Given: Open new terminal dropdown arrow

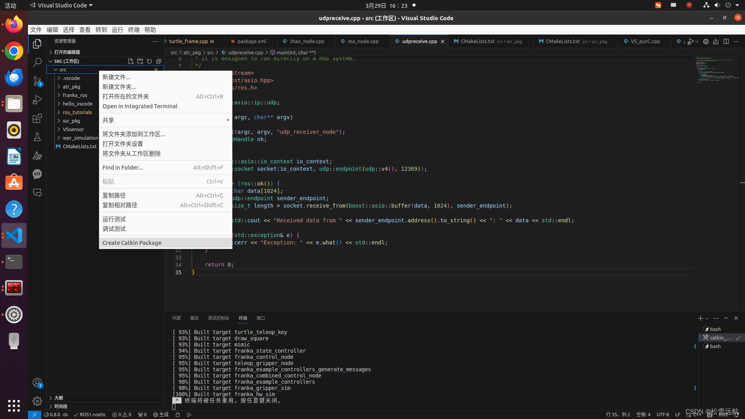Looking at the screenshot, I should pyautogui.click(x=707, y=319).
